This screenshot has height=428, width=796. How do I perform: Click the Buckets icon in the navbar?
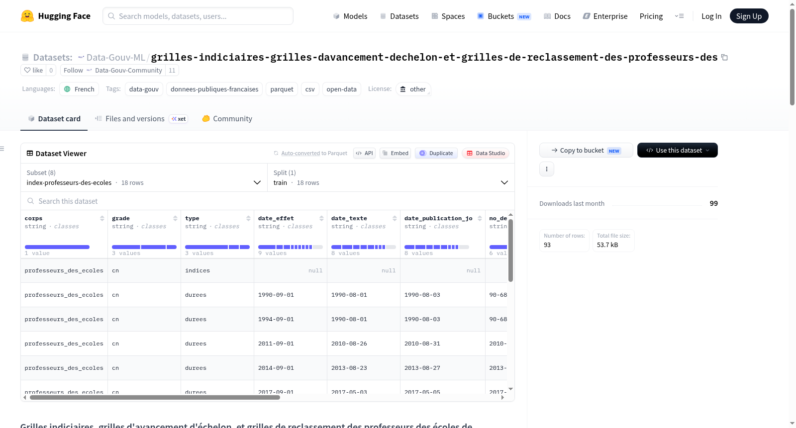481,16
